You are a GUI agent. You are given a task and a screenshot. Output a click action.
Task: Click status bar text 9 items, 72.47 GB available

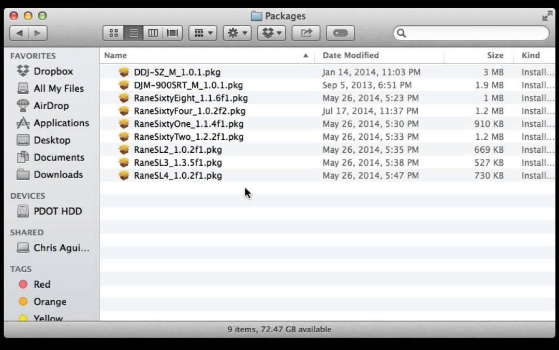click(x=279, y=329)
